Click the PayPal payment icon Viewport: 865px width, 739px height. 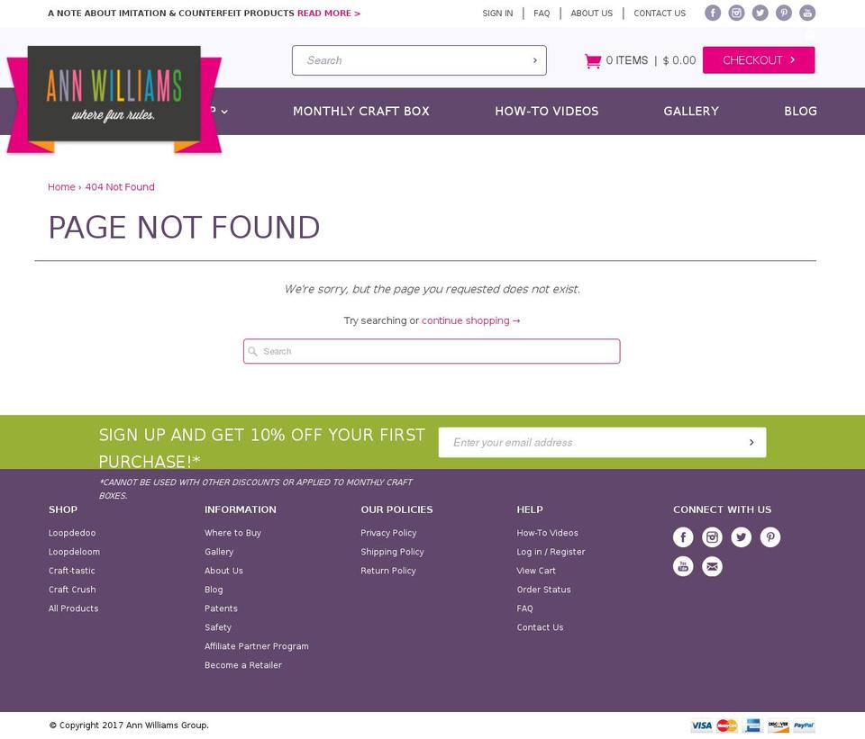805,725
